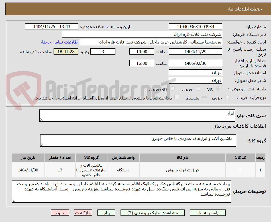Click resize handle of توضیحات خریدار box

pyautogui.click(x=14, y=201)
